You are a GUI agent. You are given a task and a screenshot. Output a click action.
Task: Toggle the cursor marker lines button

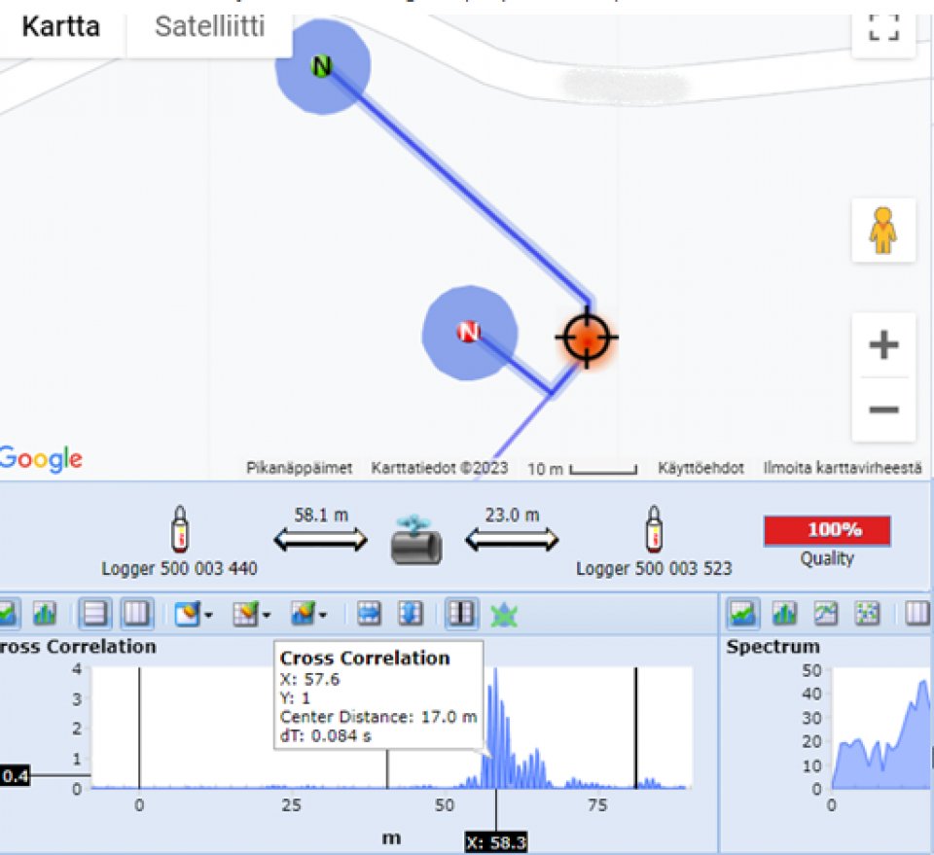click(461, 613)
